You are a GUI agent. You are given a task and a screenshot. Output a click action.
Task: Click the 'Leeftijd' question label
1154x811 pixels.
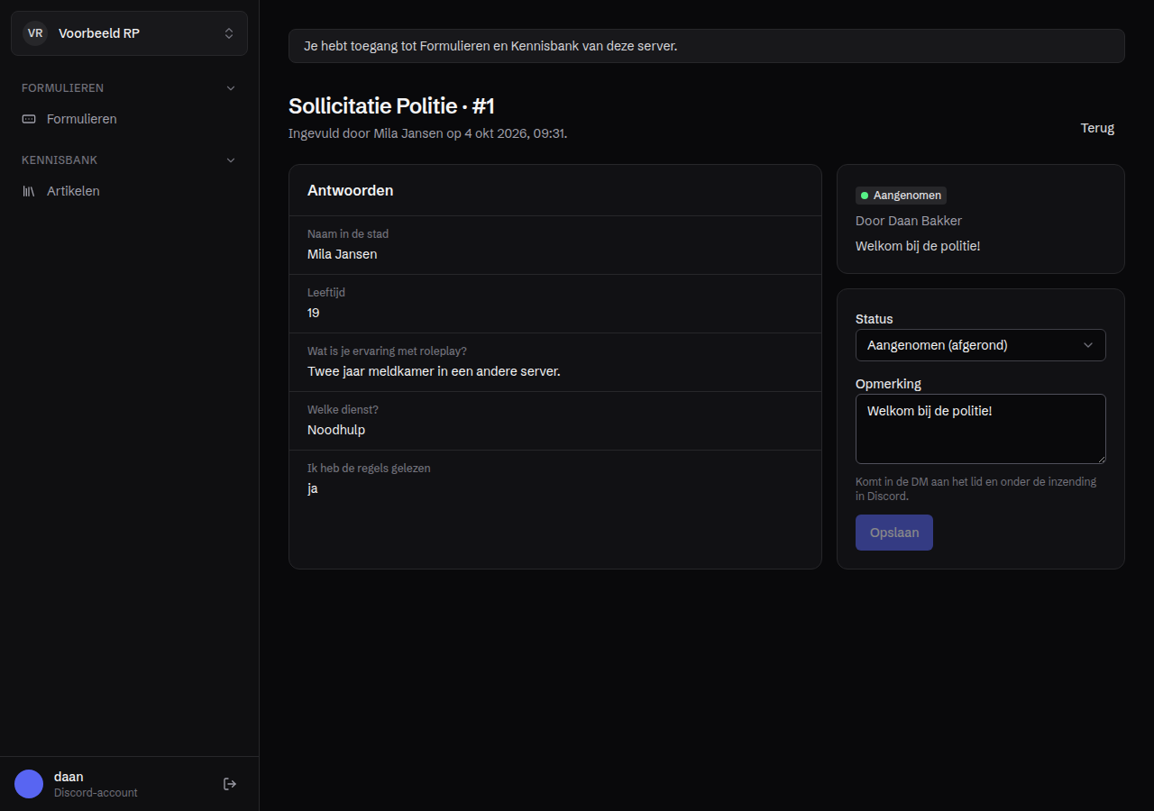click(326, 293)
